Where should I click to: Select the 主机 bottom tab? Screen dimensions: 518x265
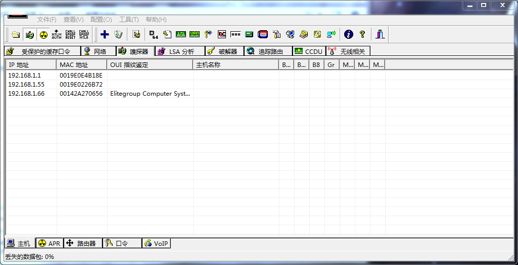pos(20,243)
